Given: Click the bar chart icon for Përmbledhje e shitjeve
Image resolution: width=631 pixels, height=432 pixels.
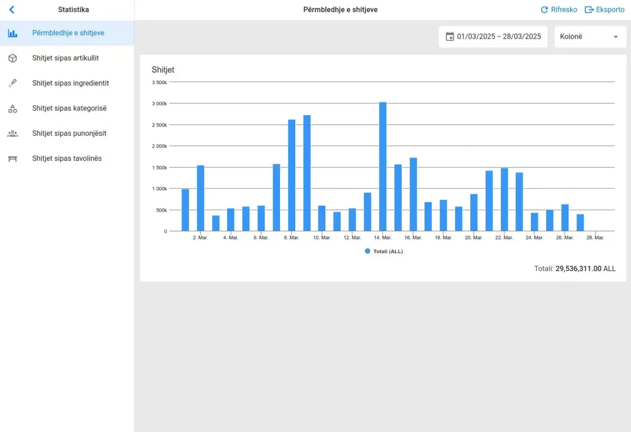Looking at the screenshot, I should click(13, 33).
